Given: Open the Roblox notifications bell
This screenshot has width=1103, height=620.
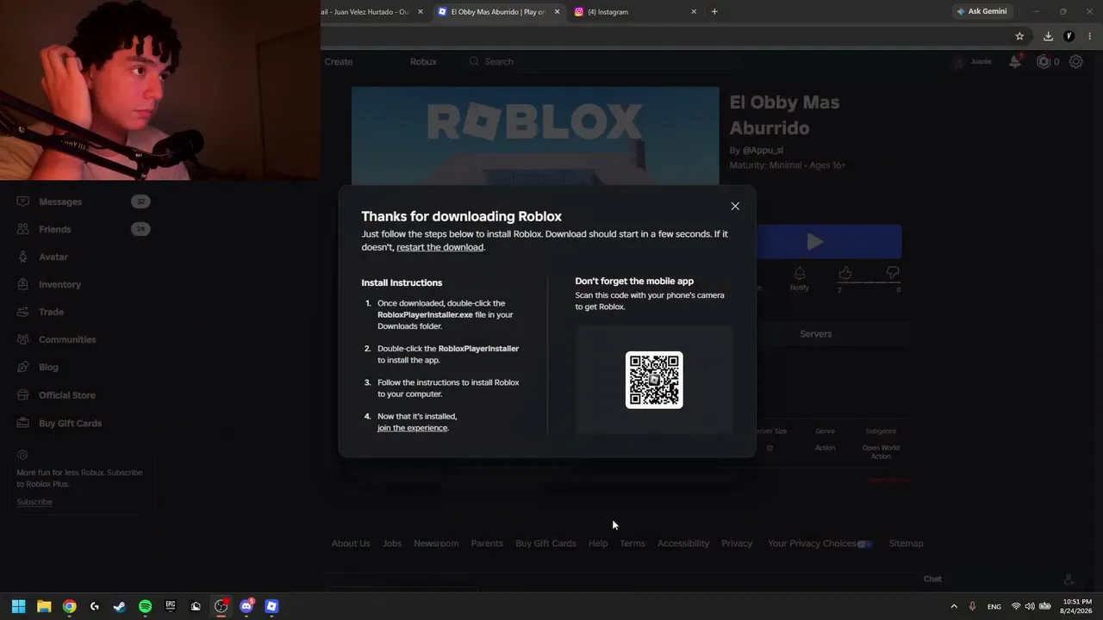Looking at the screenshot, I should point(1015,61).
